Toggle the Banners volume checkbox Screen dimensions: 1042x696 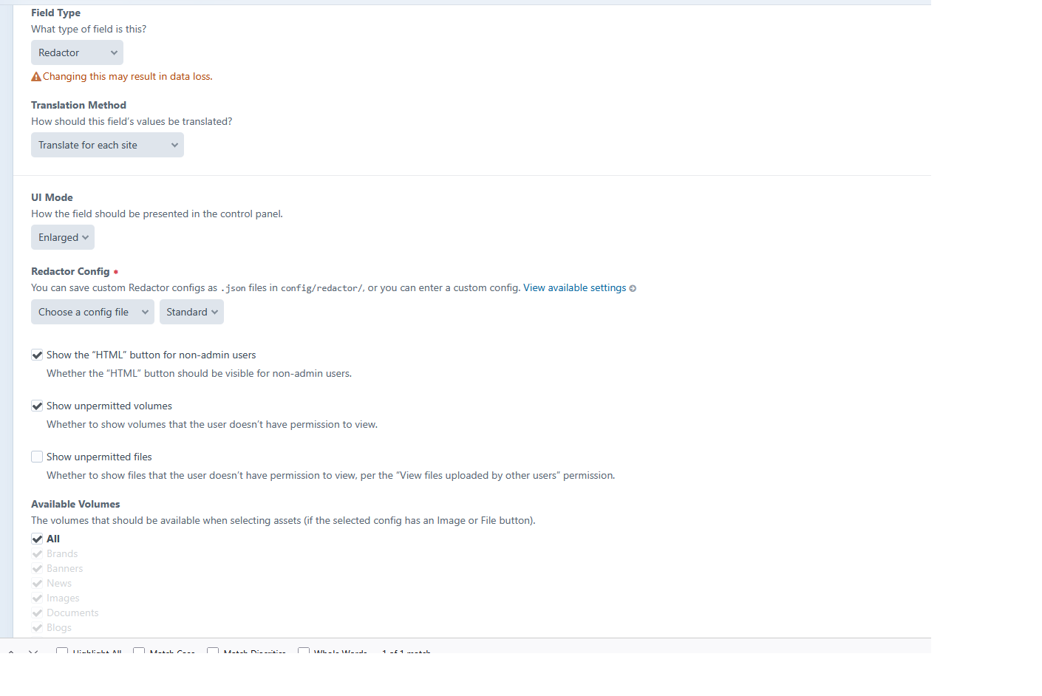(37, 569)
